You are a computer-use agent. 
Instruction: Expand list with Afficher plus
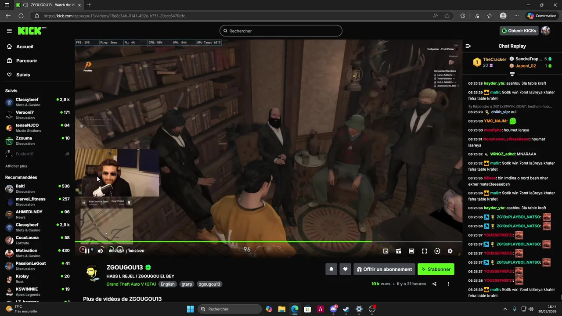tap(16, 166)
